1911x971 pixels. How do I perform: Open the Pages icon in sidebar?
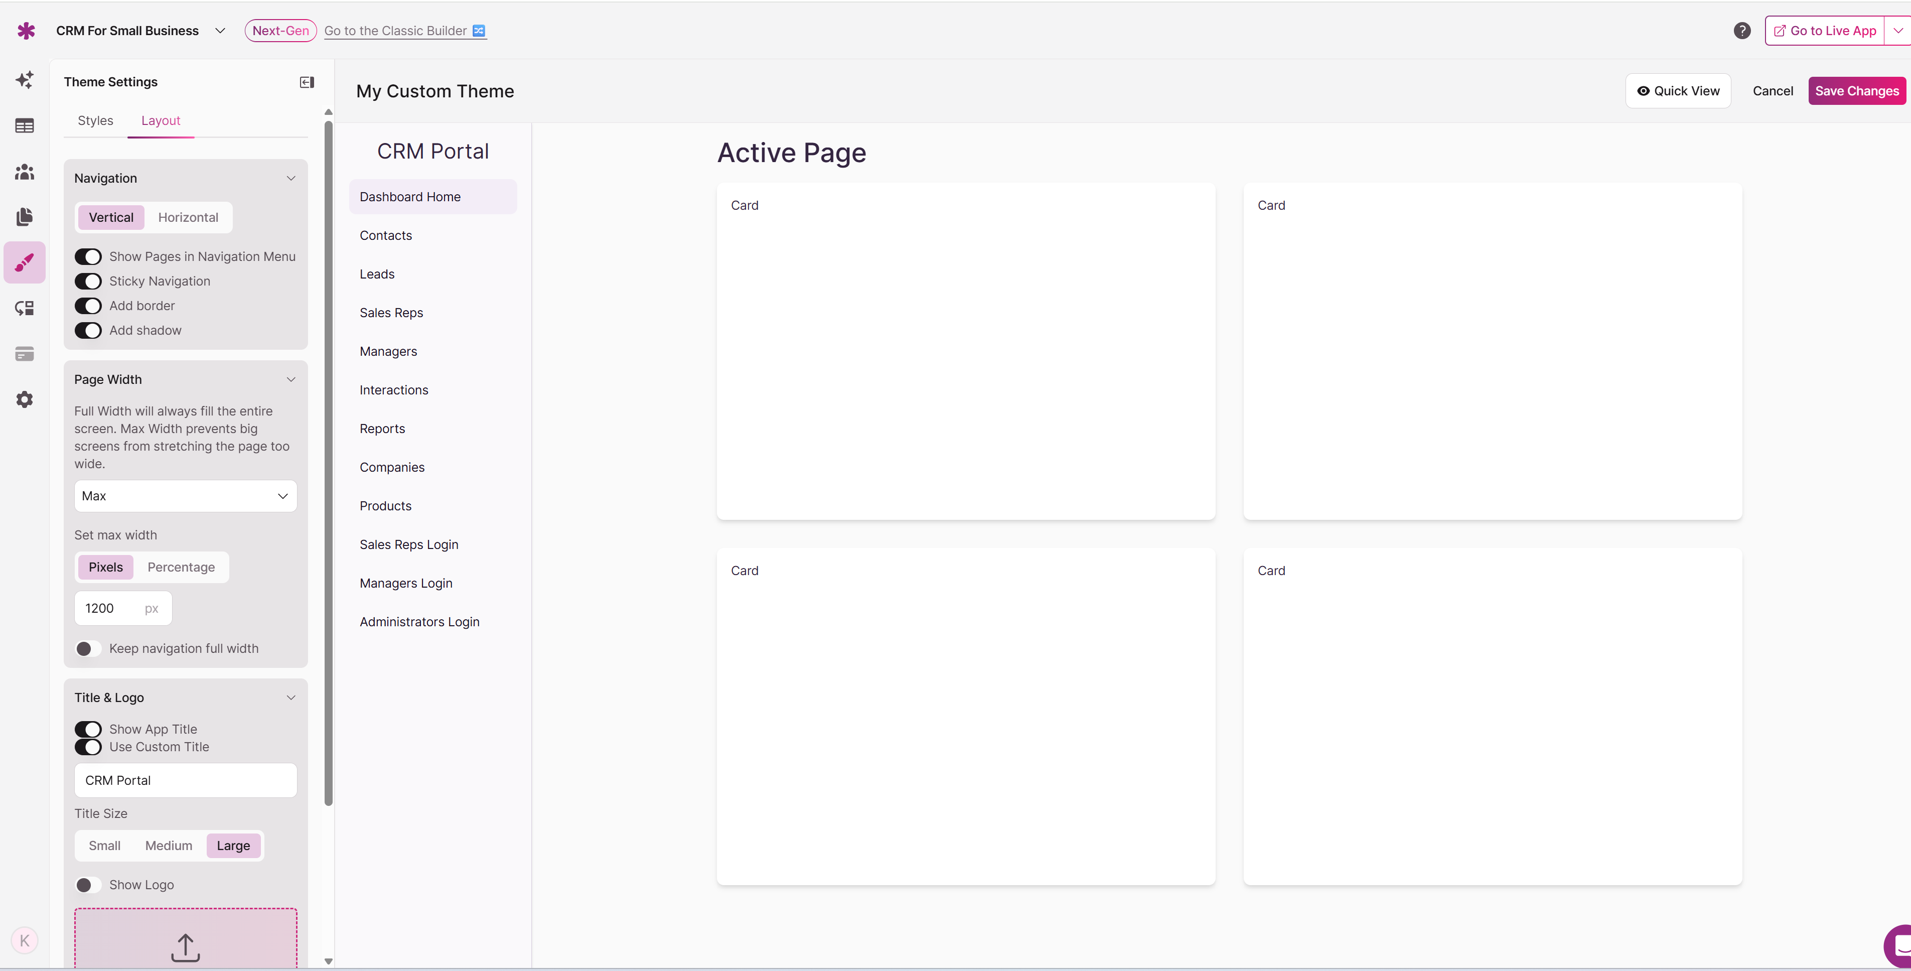coord(25,217)
